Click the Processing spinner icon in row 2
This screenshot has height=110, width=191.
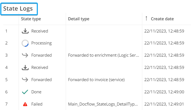(25, 43)
